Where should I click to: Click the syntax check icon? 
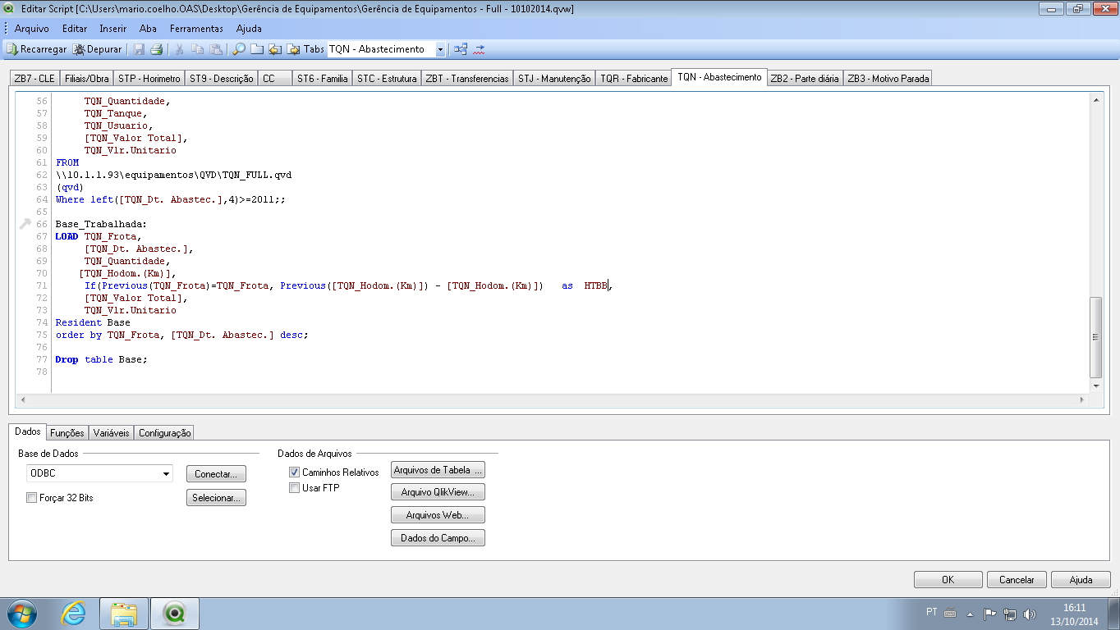479,49
